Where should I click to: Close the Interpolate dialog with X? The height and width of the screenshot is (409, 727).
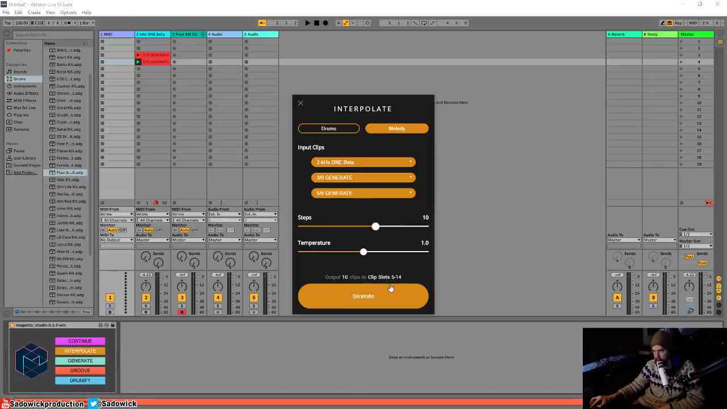click(x=300, y=103)
